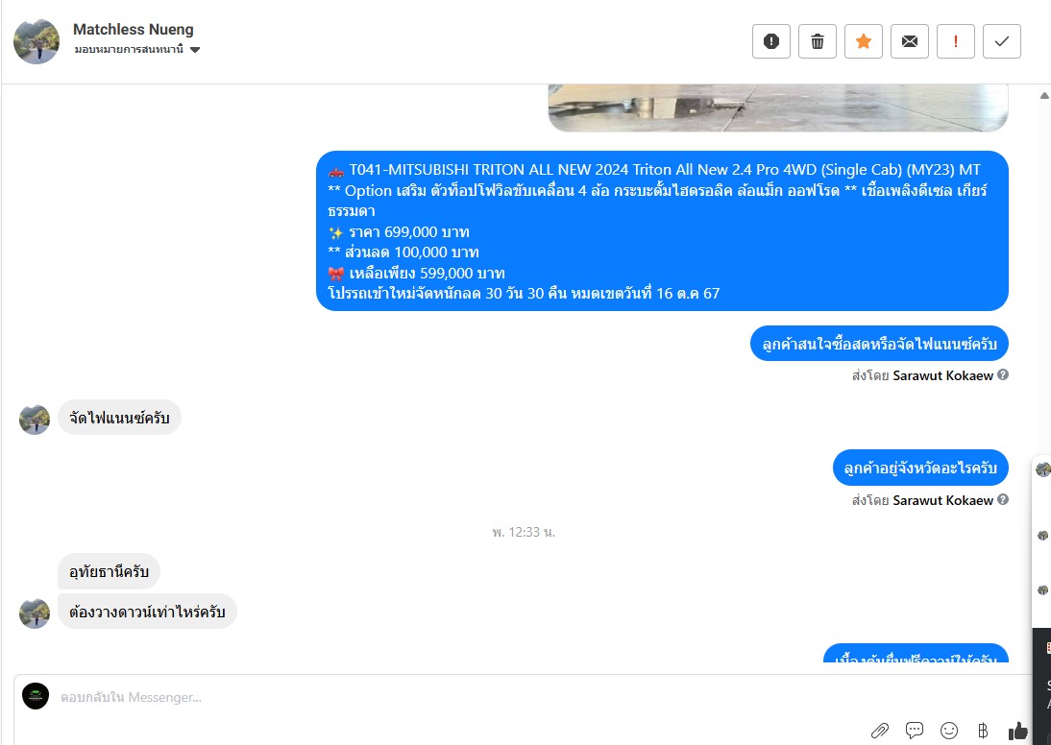The image size is (1051, 745).
Task: Attach a file with paperclip icon
Action: 879,731
